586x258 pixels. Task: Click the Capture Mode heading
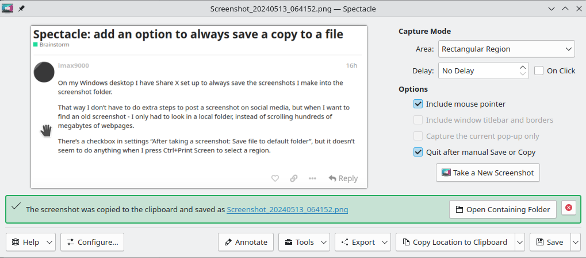424,32
